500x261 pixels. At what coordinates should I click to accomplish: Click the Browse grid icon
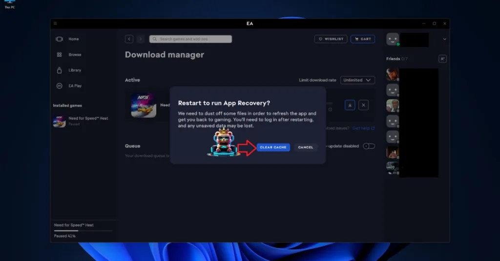(x=59, y=55)
